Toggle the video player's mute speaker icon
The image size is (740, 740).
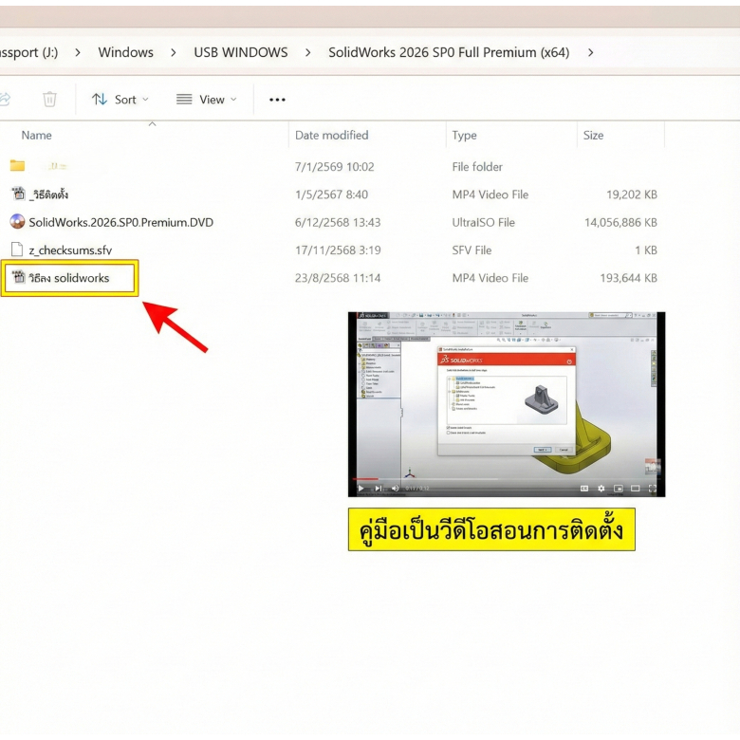tap(395, 489)
